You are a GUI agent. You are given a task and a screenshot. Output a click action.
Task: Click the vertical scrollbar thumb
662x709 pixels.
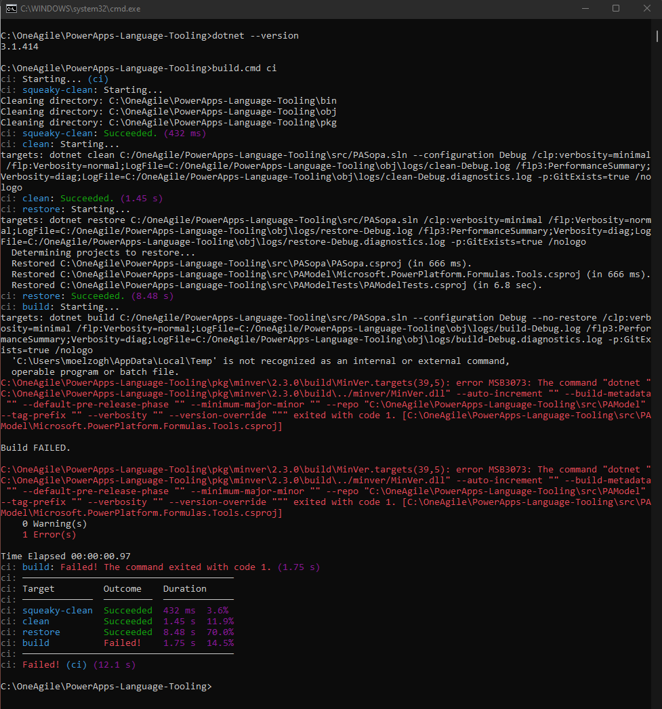click(x=657, y=36)
